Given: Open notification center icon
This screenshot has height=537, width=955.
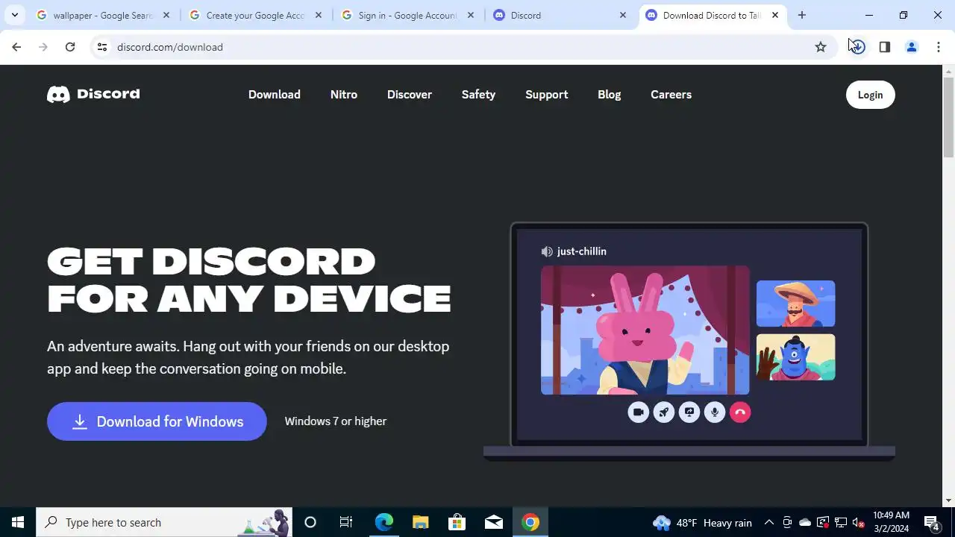Looking at the screenshot, I should pyautogui.click(x=931, y=522).
